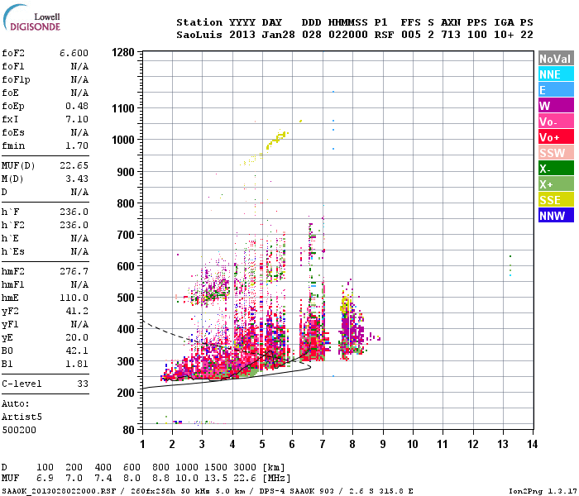579x496 pixels.
Task: Click the Ion2Png 1.3.17 version text
Action: click(x=543, y=491)
